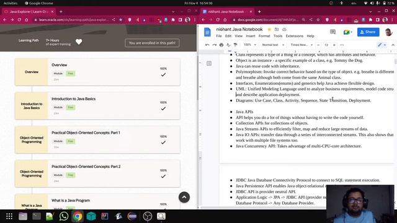Open the Help menu
This screenshot has width=397, height=223.
[x=310, y=36]
